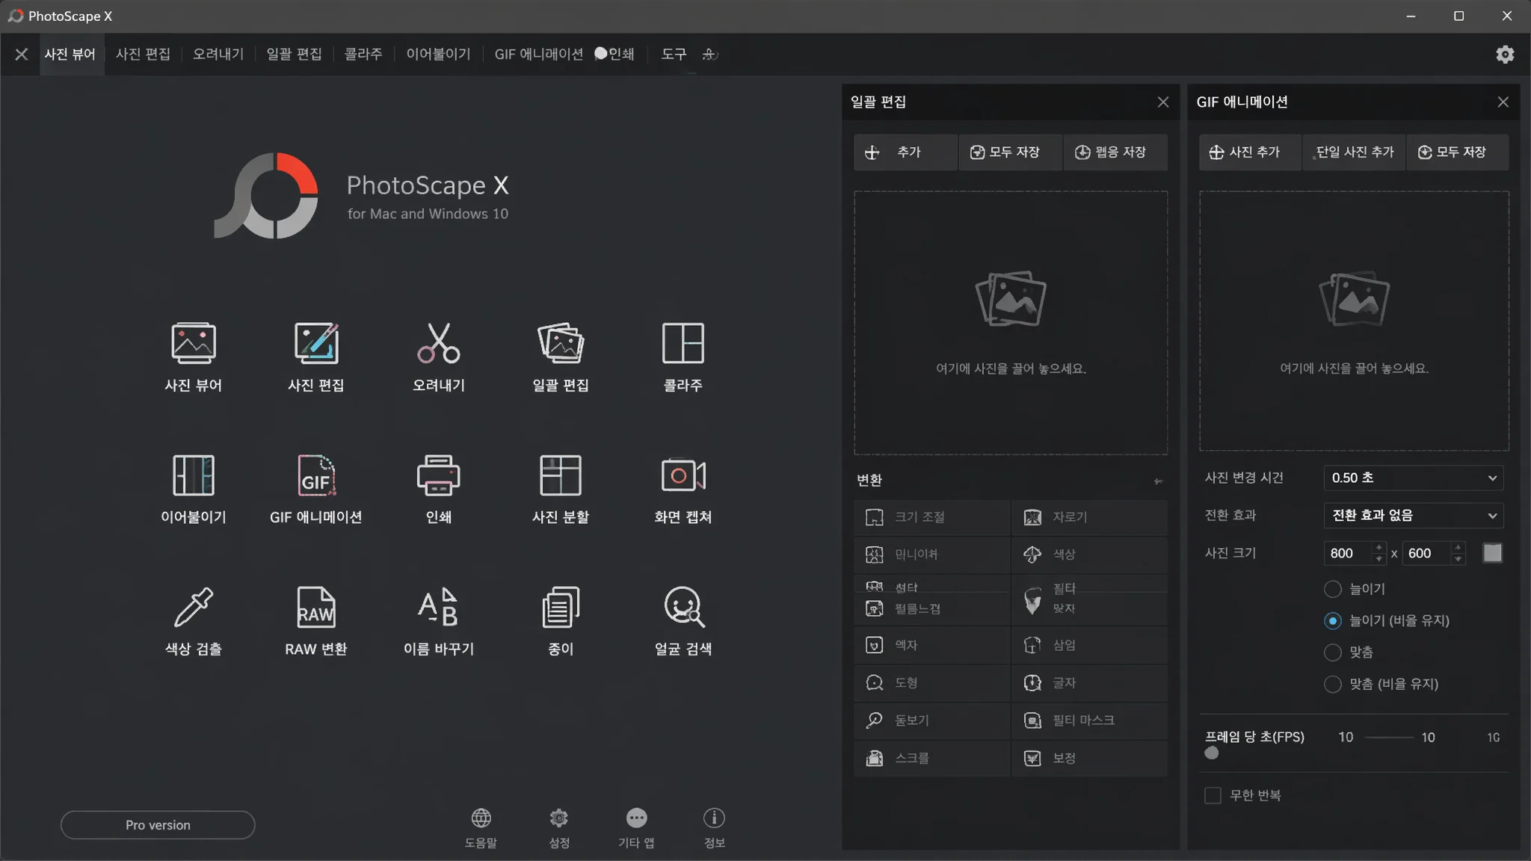Viewport: 1531px width, 861px height.
Task: Increase the photo height 600 stepper
Action: [x=1457, y=548]
